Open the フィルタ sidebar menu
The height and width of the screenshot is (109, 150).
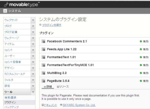coord(17,80)
